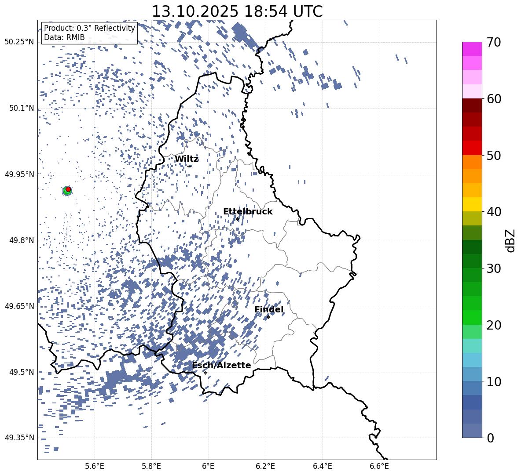Pick the olive swatch just below 40 dBZ

coord(472,218)
